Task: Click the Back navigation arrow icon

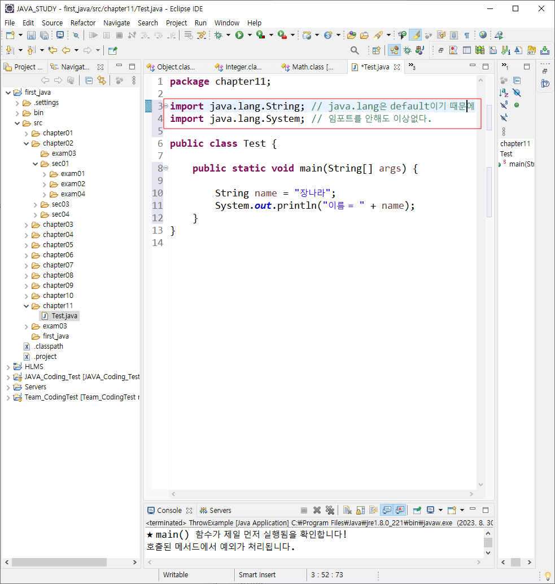Action: 66,50
